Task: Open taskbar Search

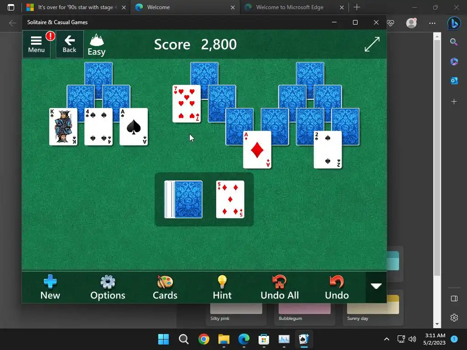Action: coord(184,339)
